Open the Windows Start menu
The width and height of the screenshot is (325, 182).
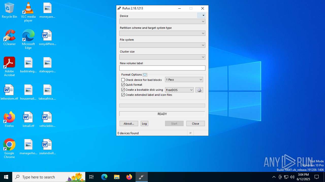[x=6, y=177]
